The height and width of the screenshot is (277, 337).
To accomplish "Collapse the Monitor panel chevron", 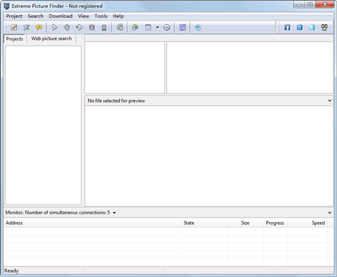I will [x=330, y=213].
